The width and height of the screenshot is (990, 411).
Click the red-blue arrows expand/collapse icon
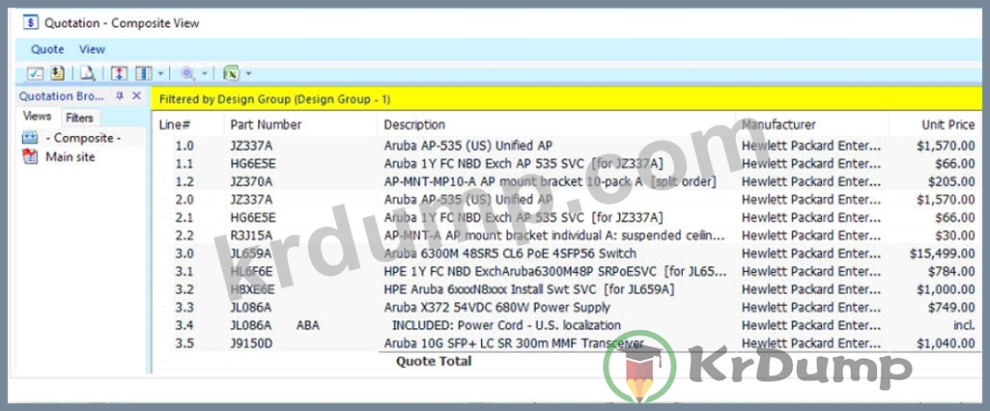click(120, 73)
